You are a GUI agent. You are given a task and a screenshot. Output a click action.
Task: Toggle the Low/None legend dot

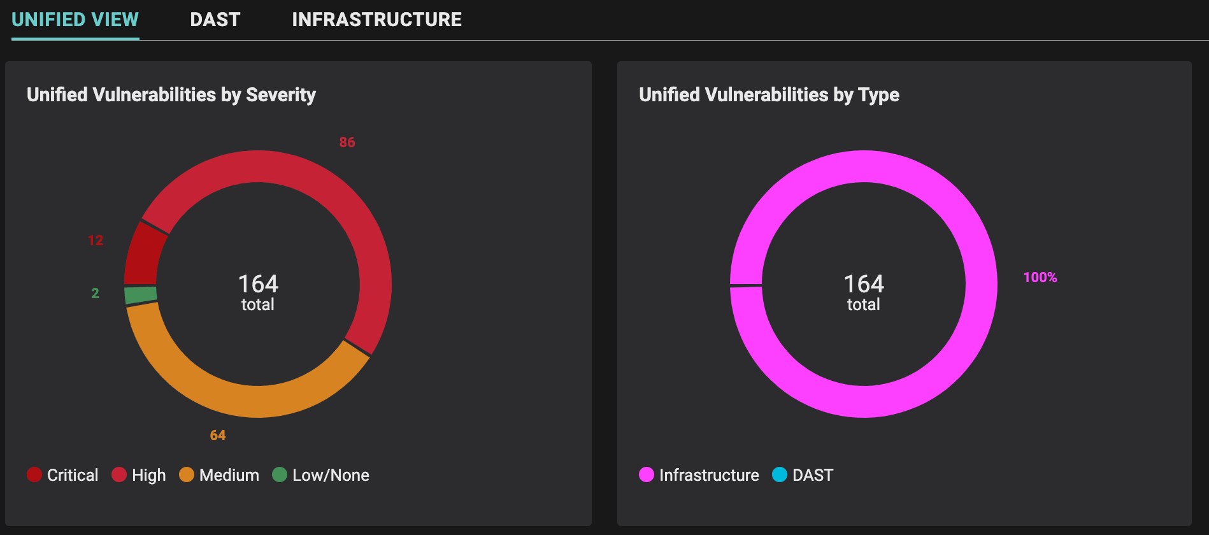(x=280, y=474)
